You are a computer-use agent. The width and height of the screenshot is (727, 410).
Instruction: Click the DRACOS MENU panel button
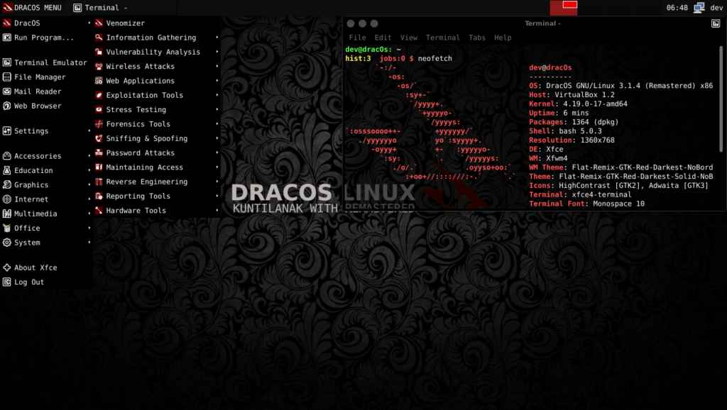coord(32,7)
